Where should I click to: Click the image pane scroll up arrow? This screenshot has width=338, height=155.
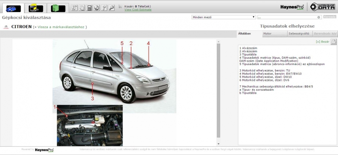[x=218, y=42]
